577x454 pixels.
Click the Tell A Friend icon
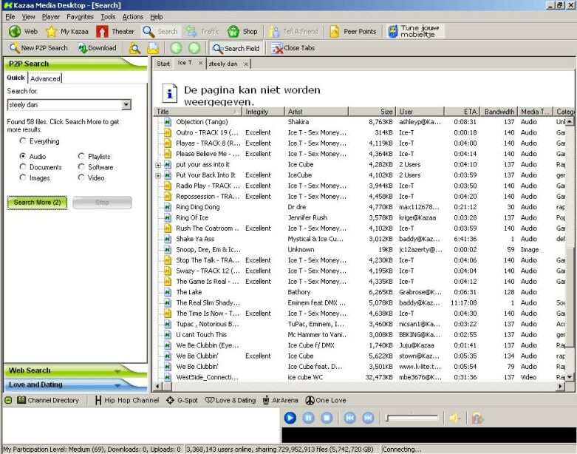274,32
